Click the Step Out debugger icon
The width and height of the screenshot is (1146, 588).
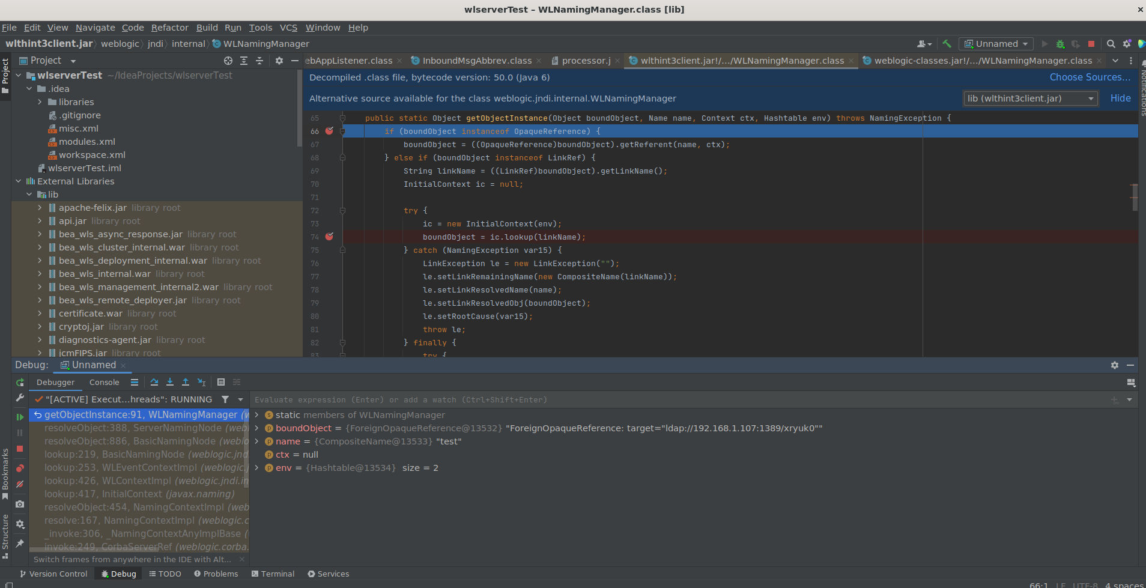tap(186, 382)
